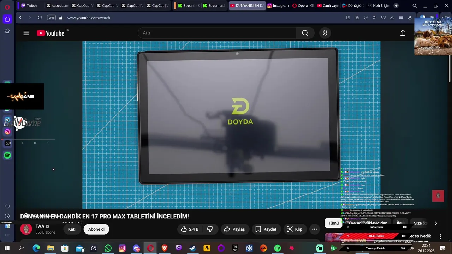The width and height of the screenshot is (452, 254).
Task: Switch to the capcut.com tab
Action: coord(57,6)
